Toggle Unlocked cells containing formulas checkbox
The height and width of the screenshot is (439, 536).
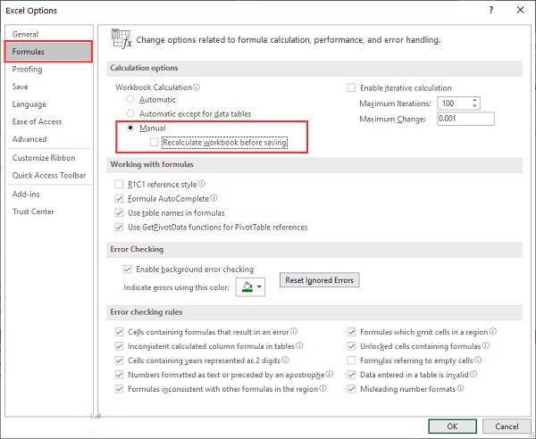[351, 346]
